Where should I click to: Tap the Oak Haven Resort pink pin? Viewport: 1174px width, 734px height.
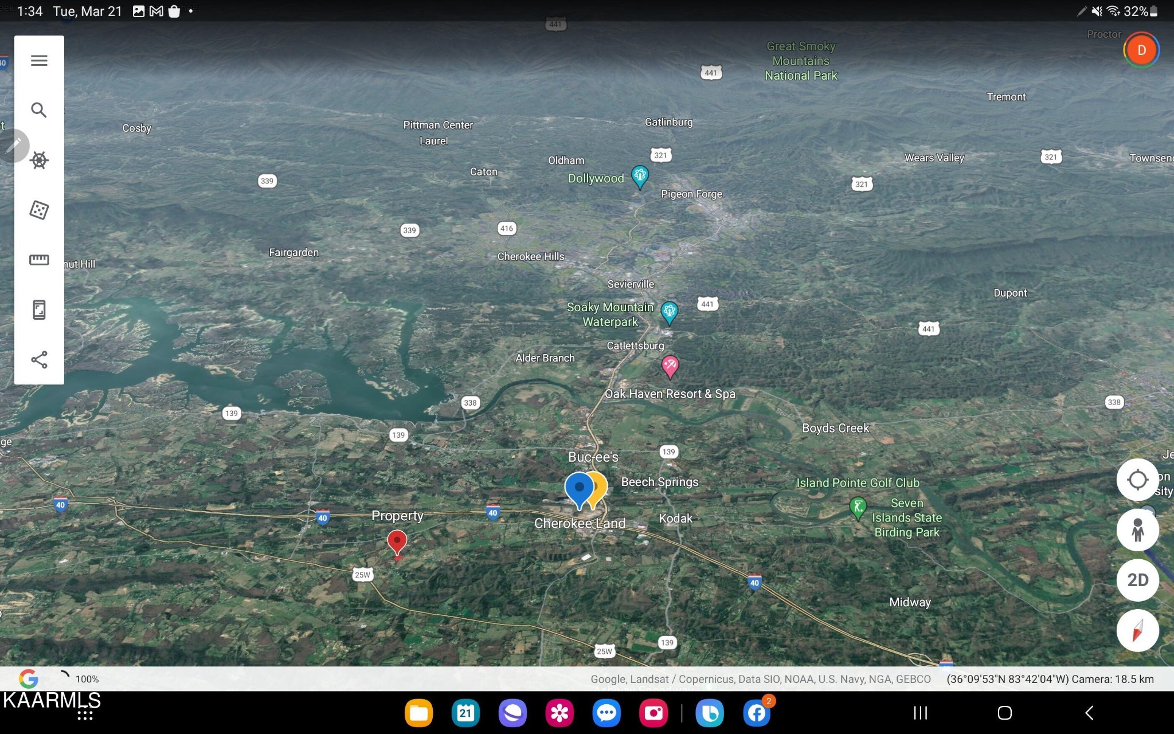tap(670, 367)
